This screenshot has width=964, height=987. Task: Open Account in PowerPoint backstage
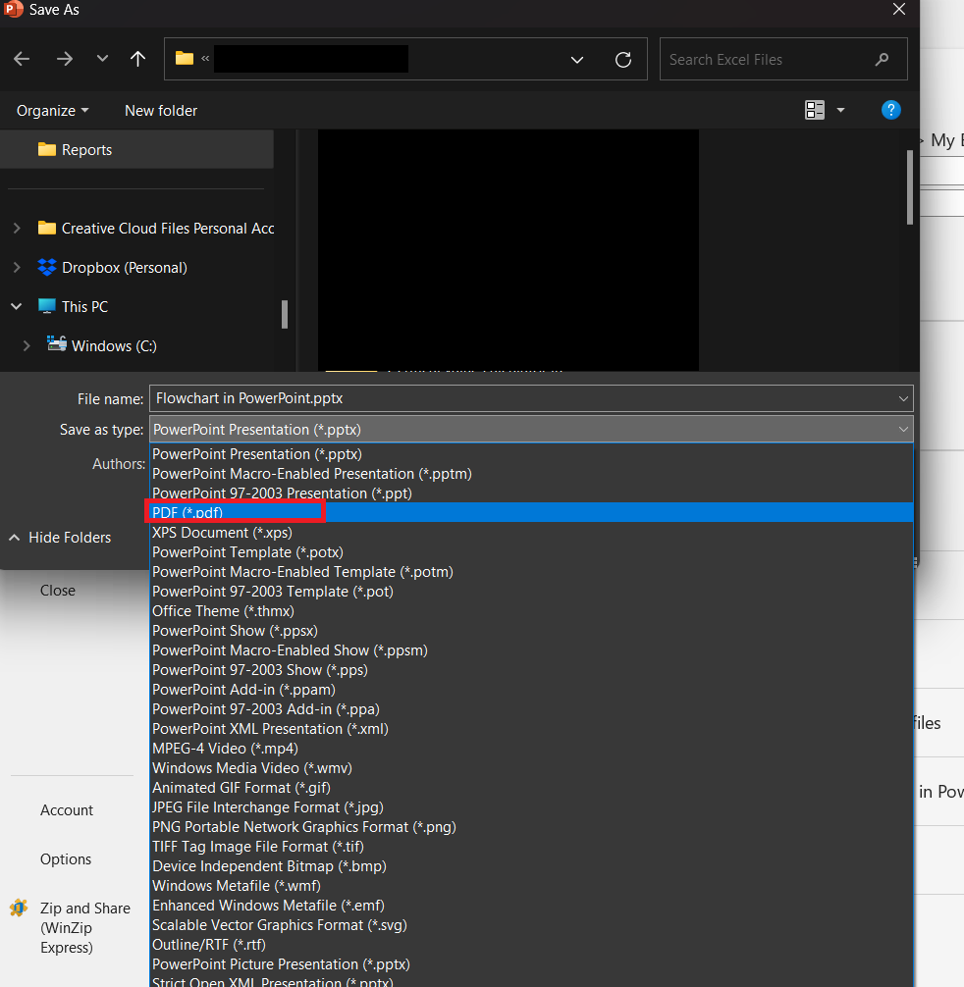coord(66,810)
